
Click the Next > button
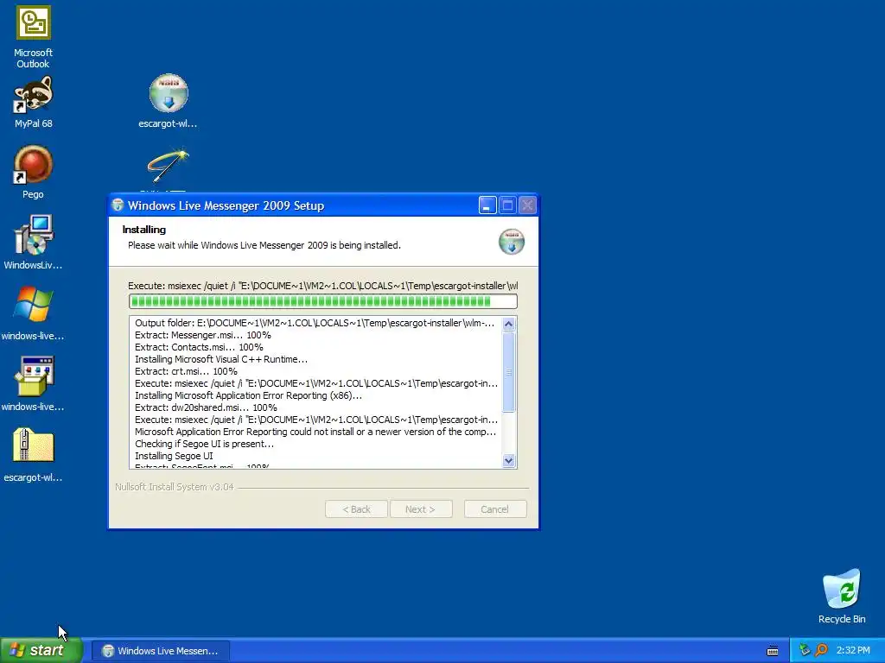click(x=421, y=509)
